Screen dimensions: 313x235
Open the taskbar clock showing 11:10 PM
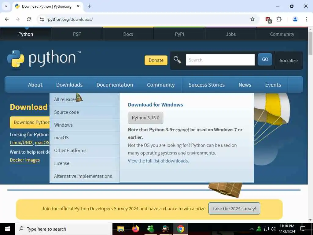(287, 229)
